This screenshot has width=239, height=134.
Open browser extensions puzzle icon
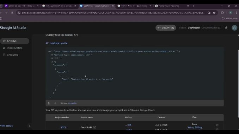(222, 13)
